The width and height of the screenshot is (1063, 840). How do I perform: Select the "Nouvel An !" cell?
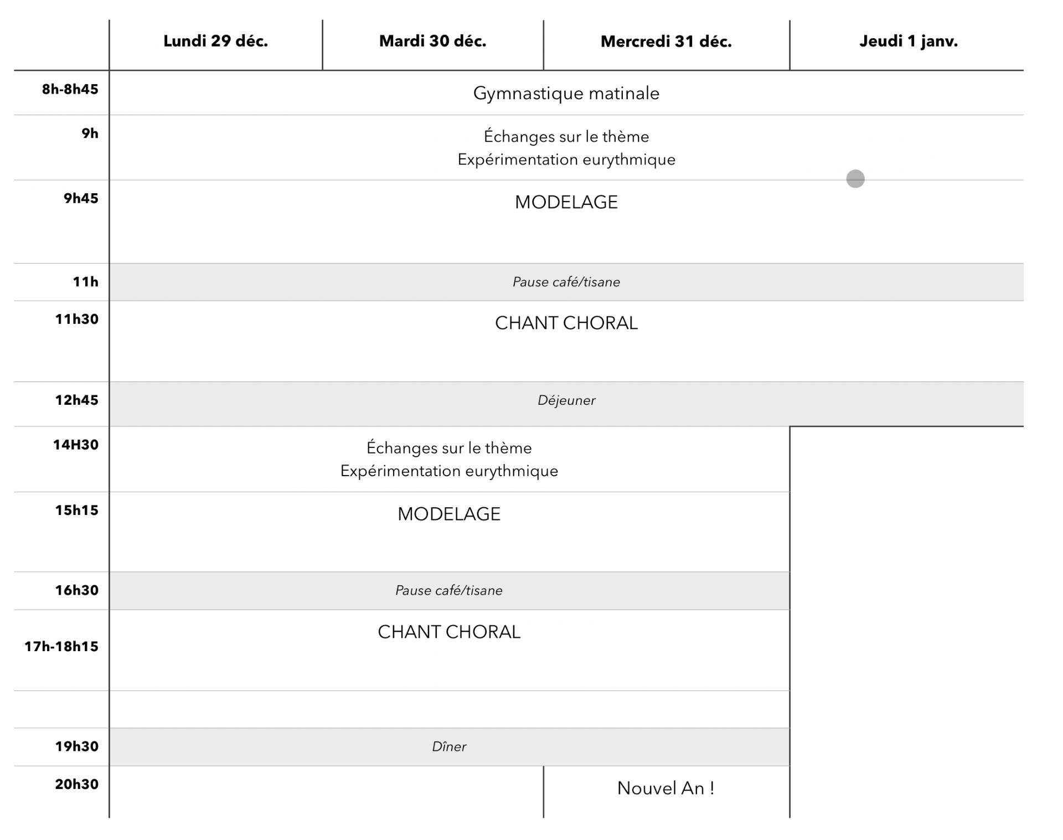(x=665, y=789)
